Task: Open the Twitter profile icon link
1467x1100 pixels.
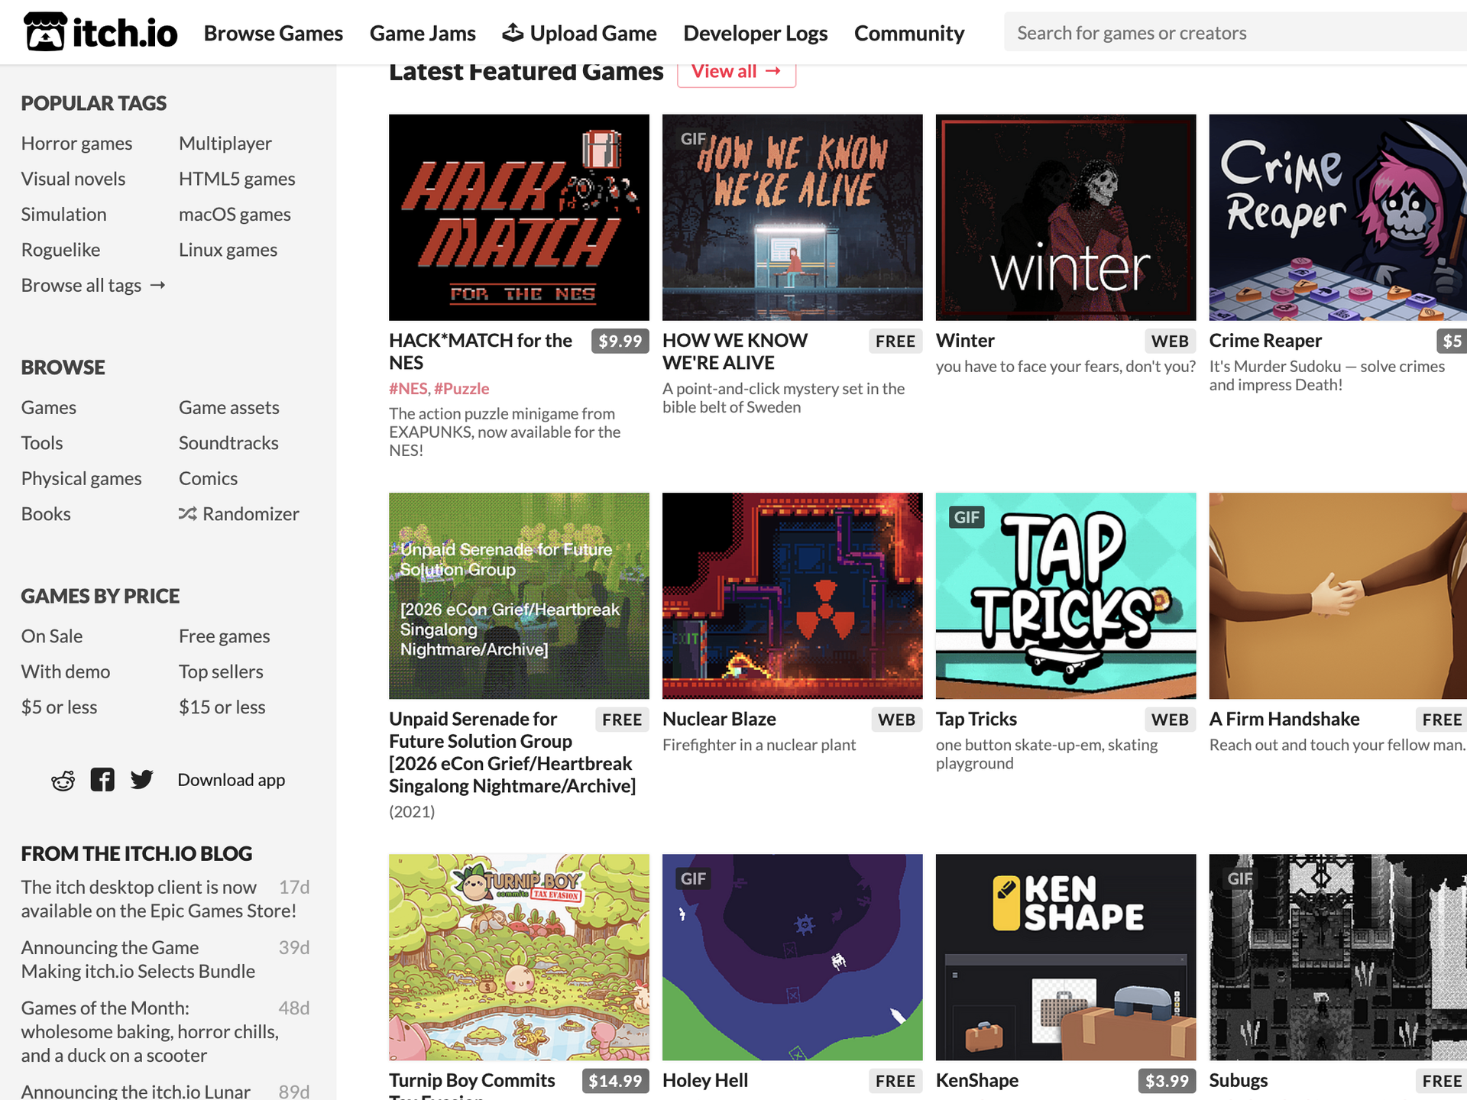Action: pos(141,778)
